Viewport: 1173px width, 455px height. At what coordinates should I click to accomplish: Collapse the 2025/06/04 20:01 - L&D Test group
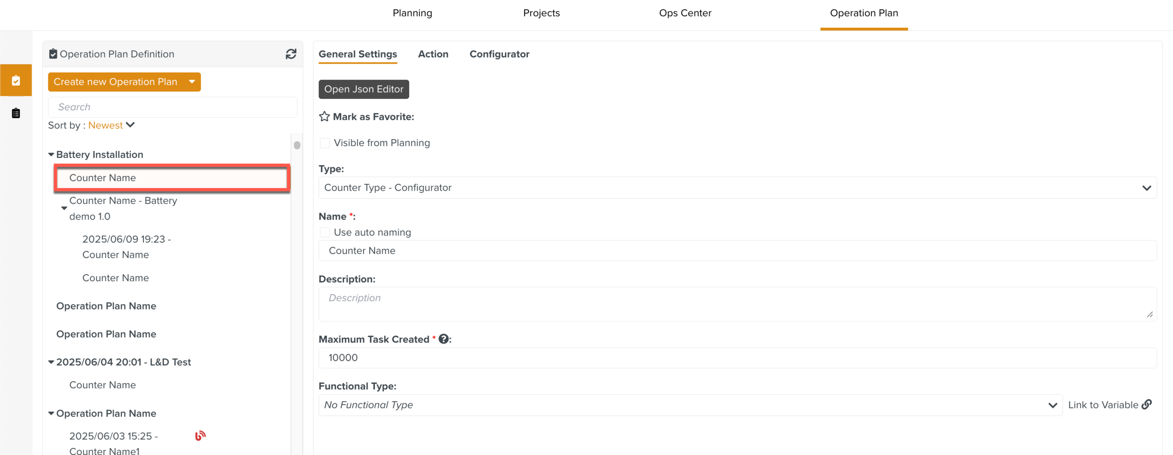(51, 362)
